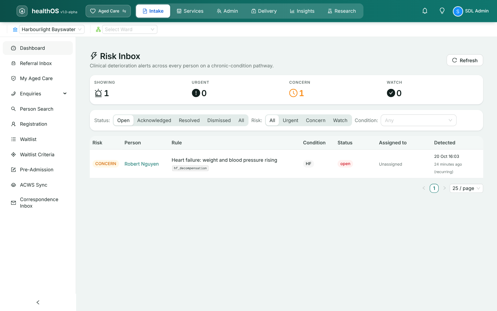Open the Research tab
497x311 pixels.
342,11
